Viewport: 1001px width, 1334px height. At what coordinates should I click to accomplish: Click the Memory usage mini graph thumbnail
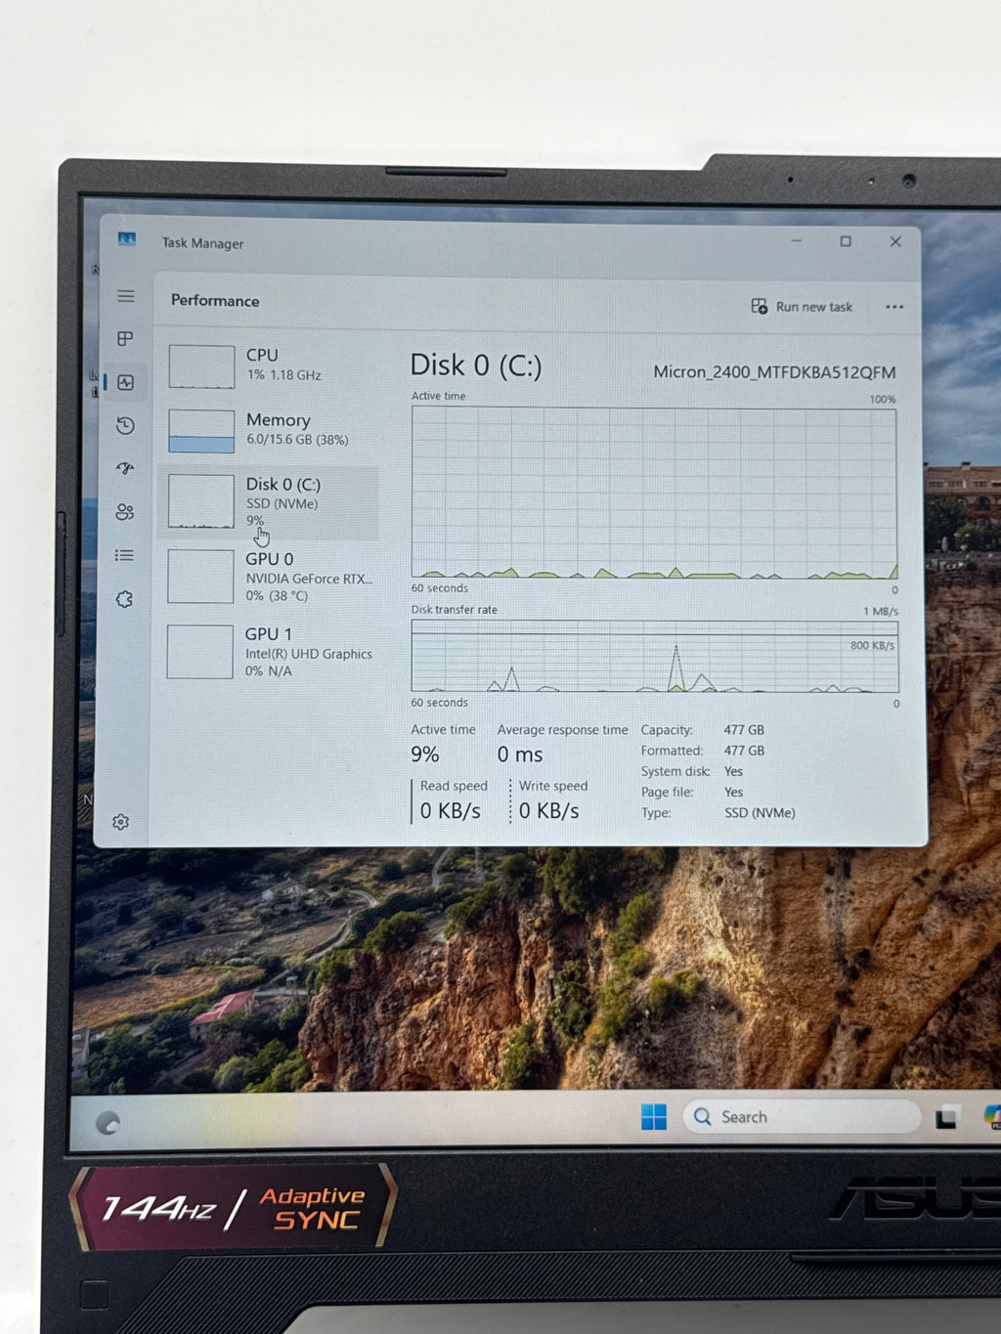pyautogui.click(x=201, y=431)
